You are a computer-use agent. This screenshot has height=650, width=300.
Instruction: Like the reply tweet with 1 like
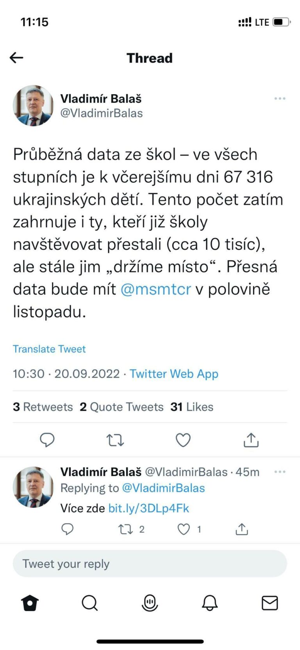pyautogui.click(x=189, y=529)
